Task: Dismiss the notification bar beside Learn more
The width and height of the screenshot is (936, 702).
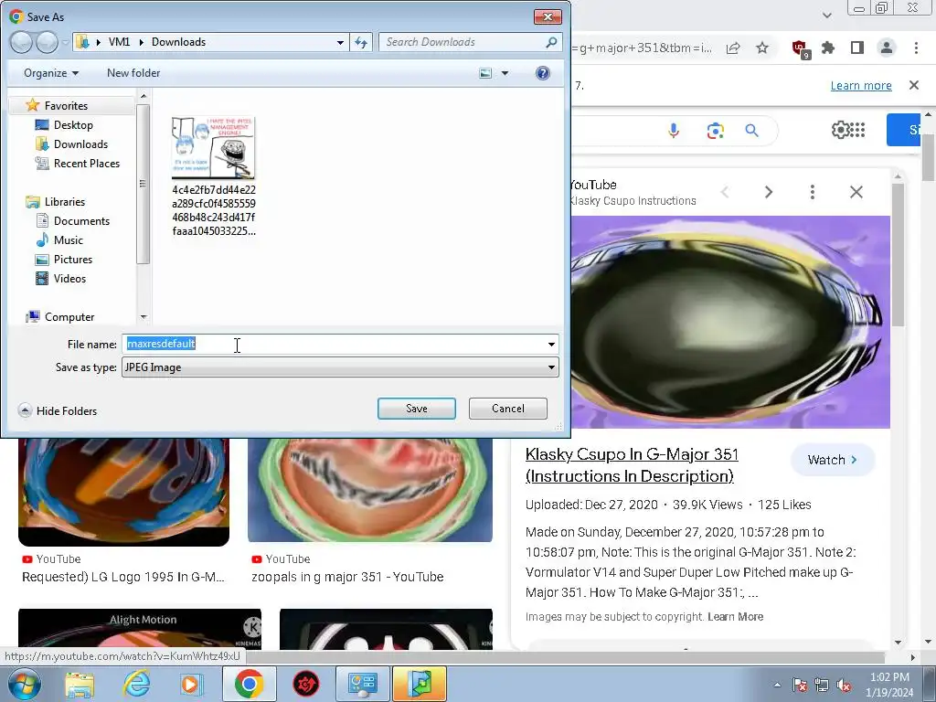Action: (x=914, y=85)
